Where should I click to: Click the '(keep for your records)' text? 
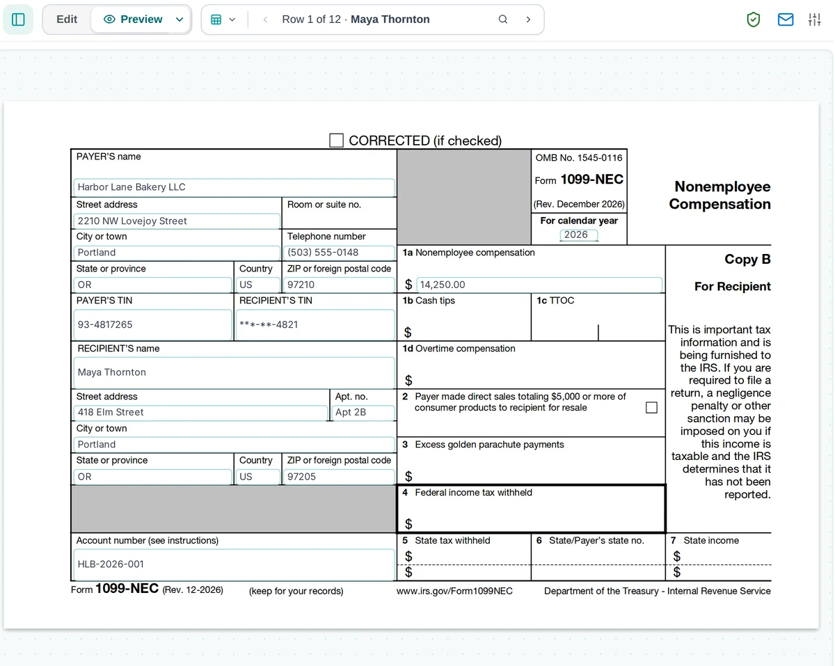[x=296, y=592]
